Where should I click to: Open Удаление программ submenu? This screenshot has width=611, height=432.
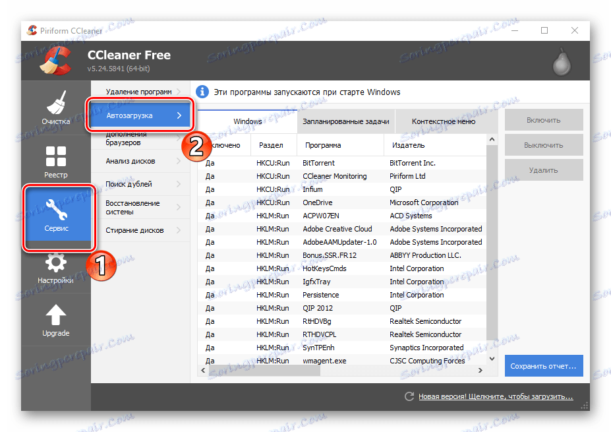(x=140, y=92)
